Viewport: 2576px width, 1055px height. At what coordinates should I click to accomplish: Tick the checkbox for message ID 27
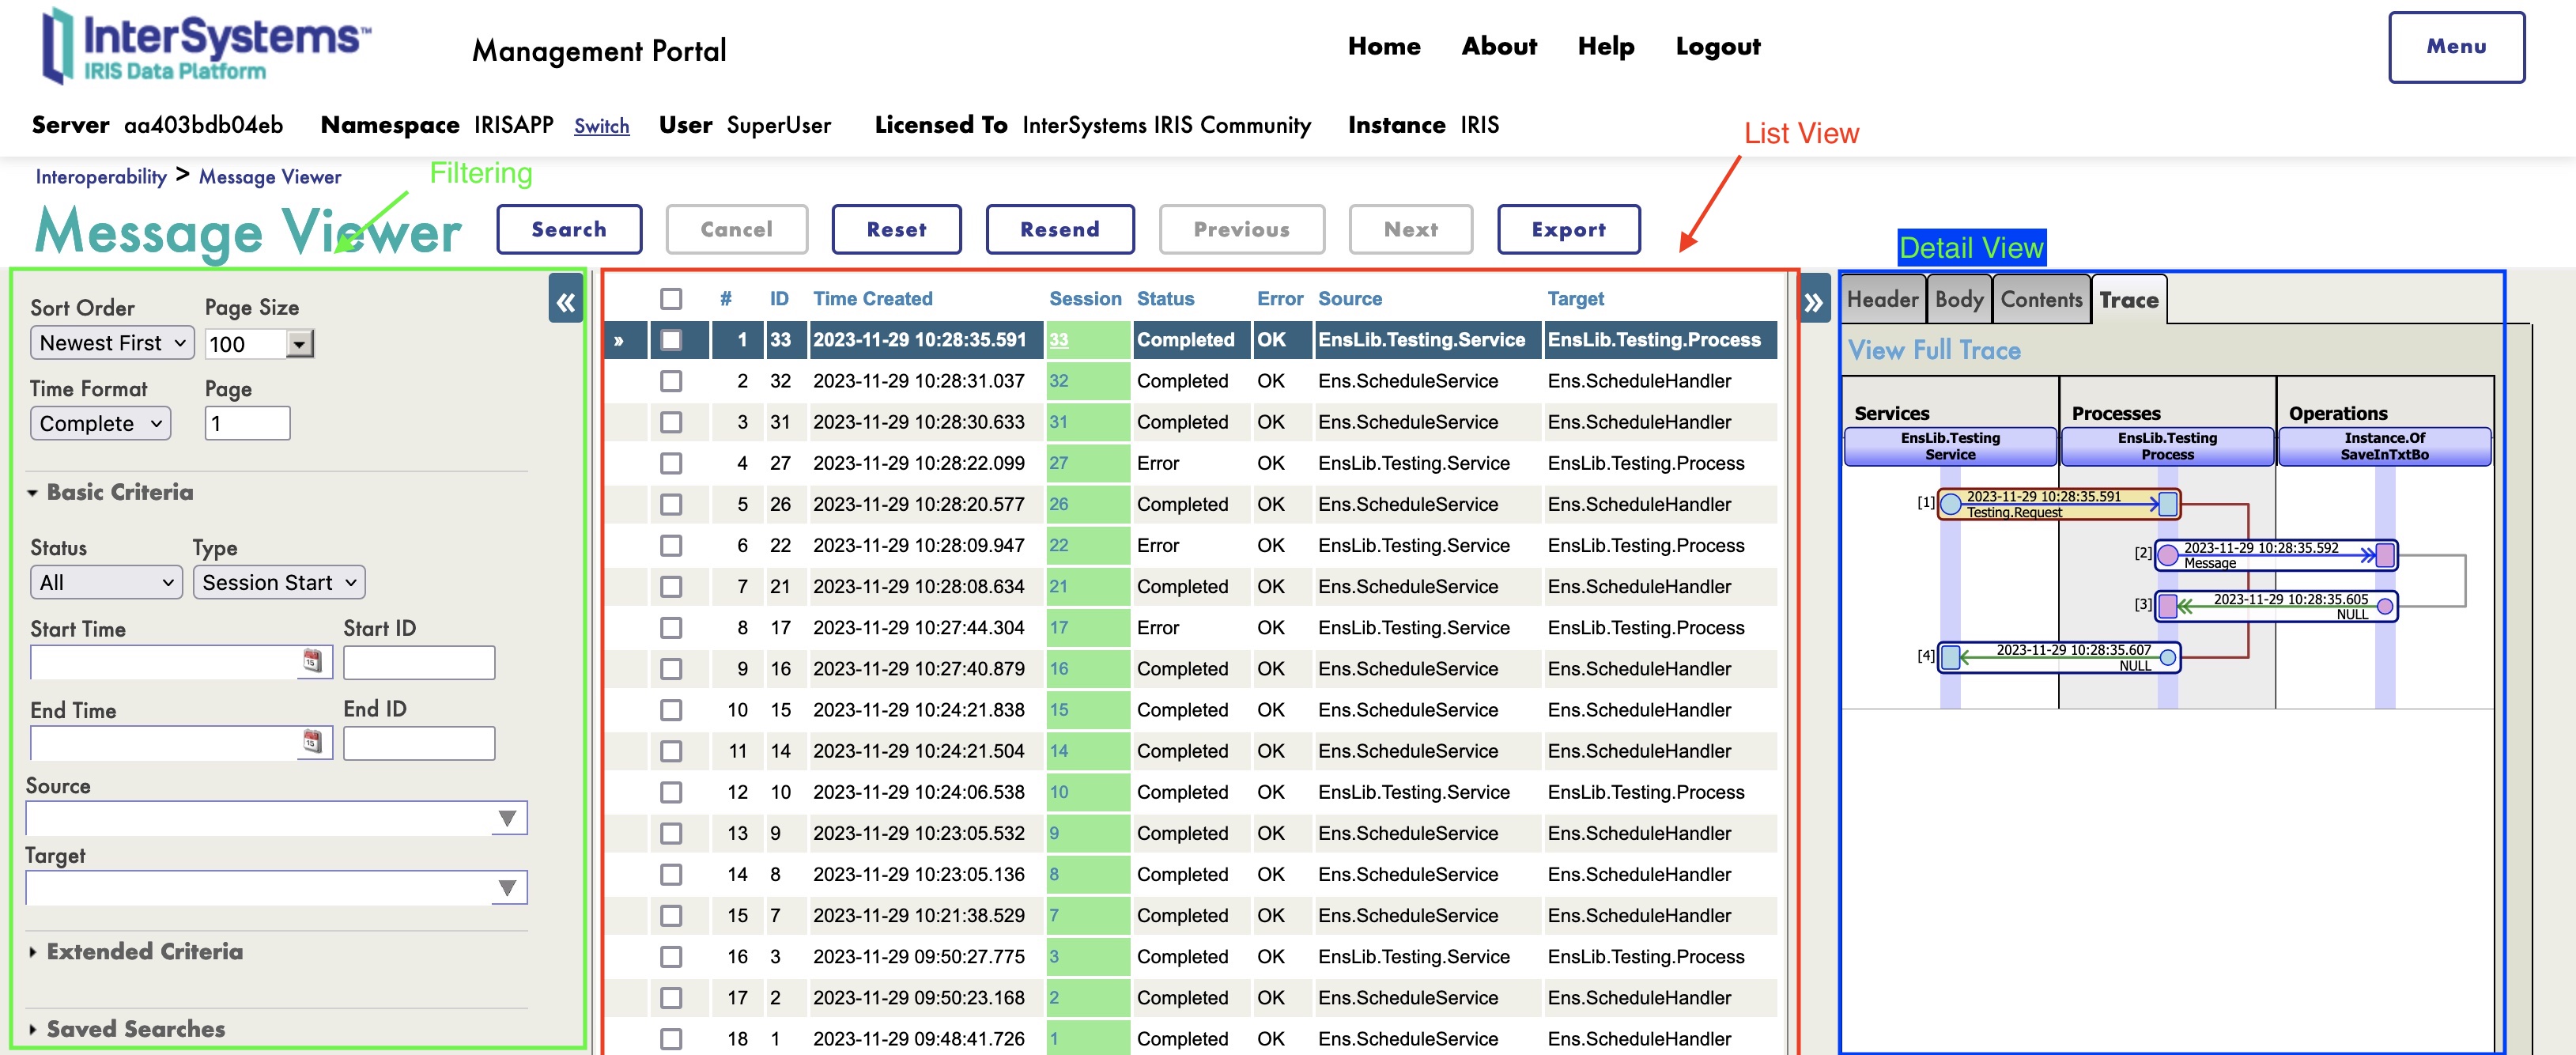[x=671, y=463]
